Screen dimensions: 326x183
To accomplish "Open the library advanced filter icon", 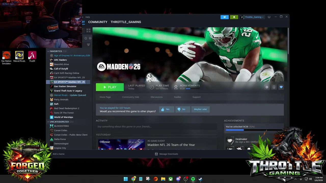I will [88, 45].
